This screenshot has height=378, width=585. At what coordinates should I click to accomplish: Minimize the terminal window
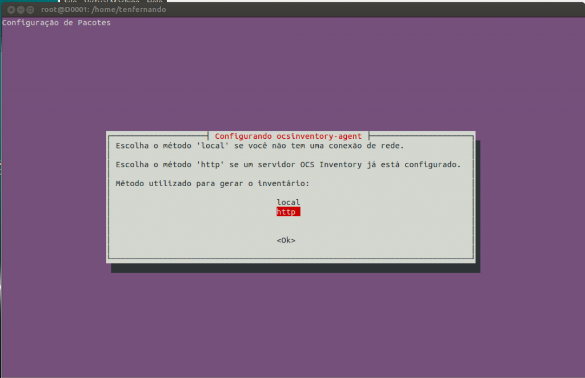click(x=21, y=10)
